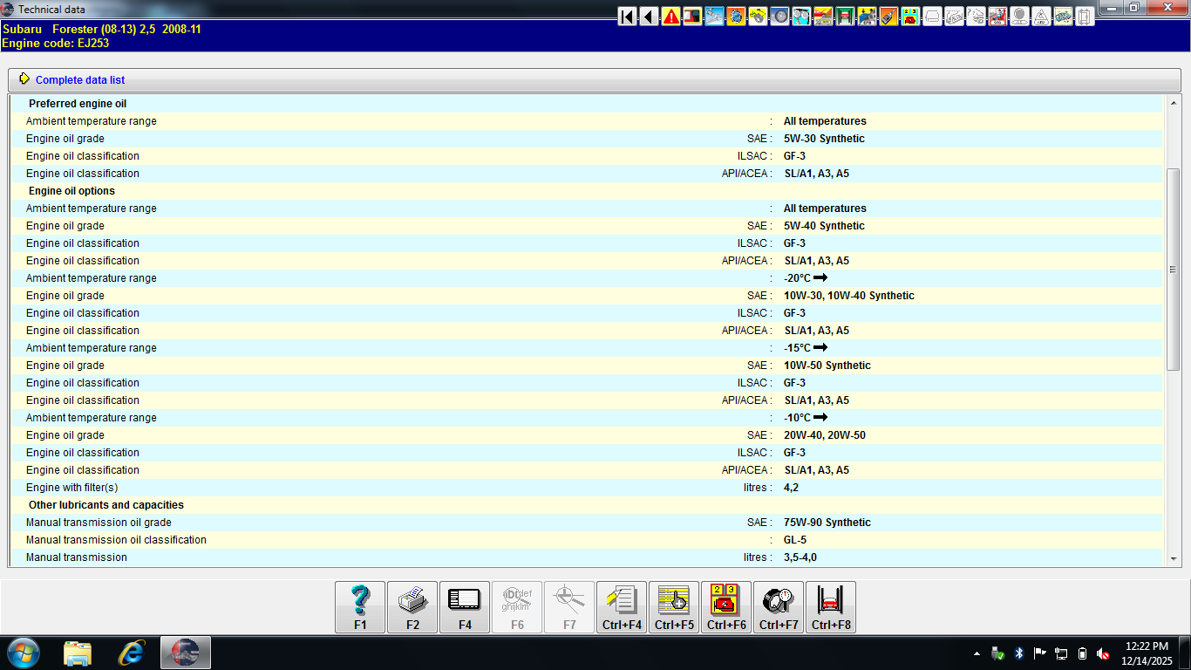Click the F1 help question mark button
Image resolution: width=1191 pixels, height=670 pixels.
coord(360,607)
